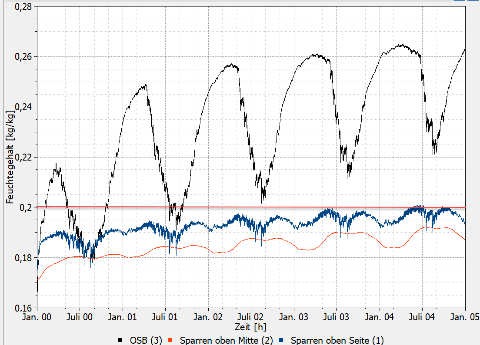Click the 0,24 y-axis value
480x345 pixels.
(x=23, y=107)
